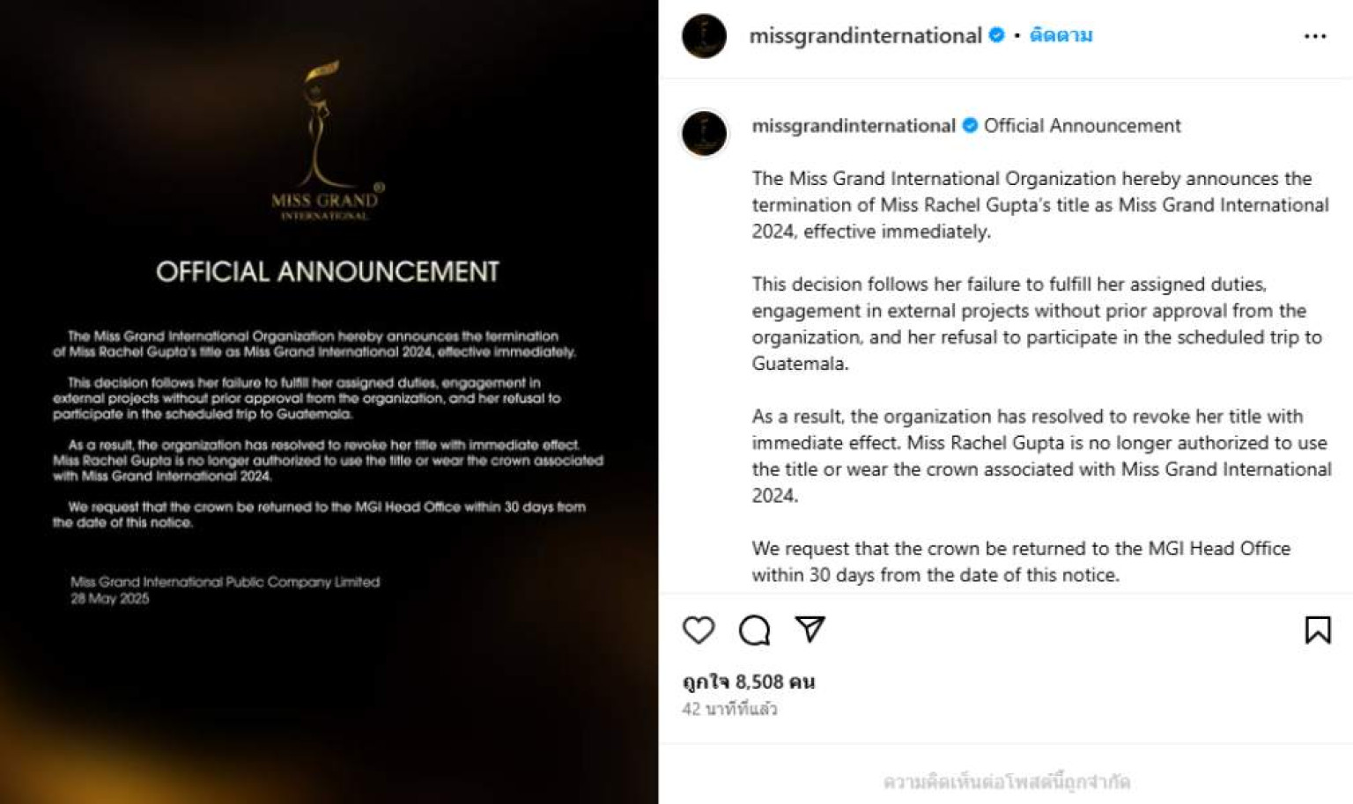This screenshot has height=804, width=1353.
Task: Save the post with the bookmark icon
Action: (1317, 630)
